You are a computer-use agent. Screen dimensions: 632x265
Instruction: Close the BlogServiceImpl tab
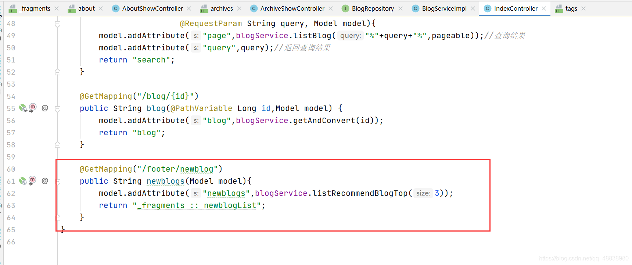pyautogui.click(x=473, y=8)
